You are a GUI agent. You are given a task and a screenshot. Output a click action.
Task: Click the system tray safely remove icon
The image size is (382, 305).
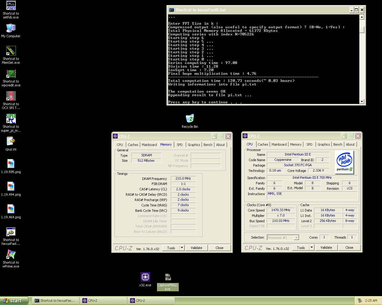[360, 301]
